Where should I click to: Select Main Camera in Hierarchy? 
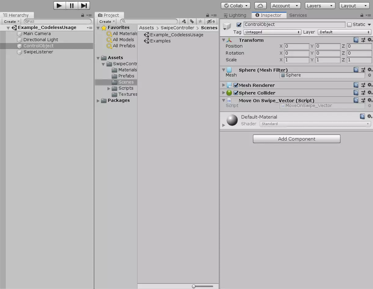point(37,34)
